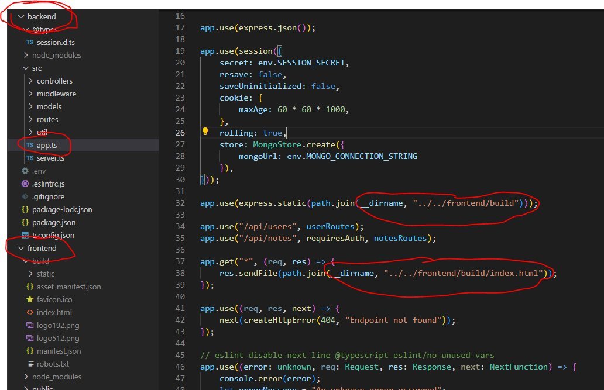
Task: Click the image icon of logo512.png
Action: (30, 339)
